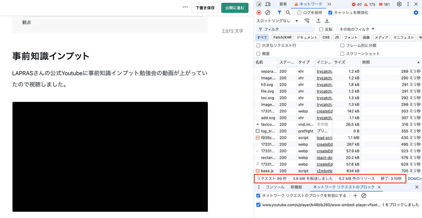Switch to 要素 tab

point(283,4)
